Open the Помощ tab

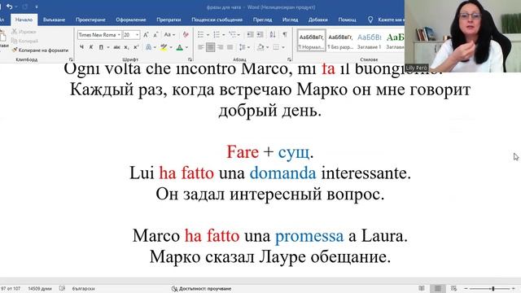(x=347, y=20)
